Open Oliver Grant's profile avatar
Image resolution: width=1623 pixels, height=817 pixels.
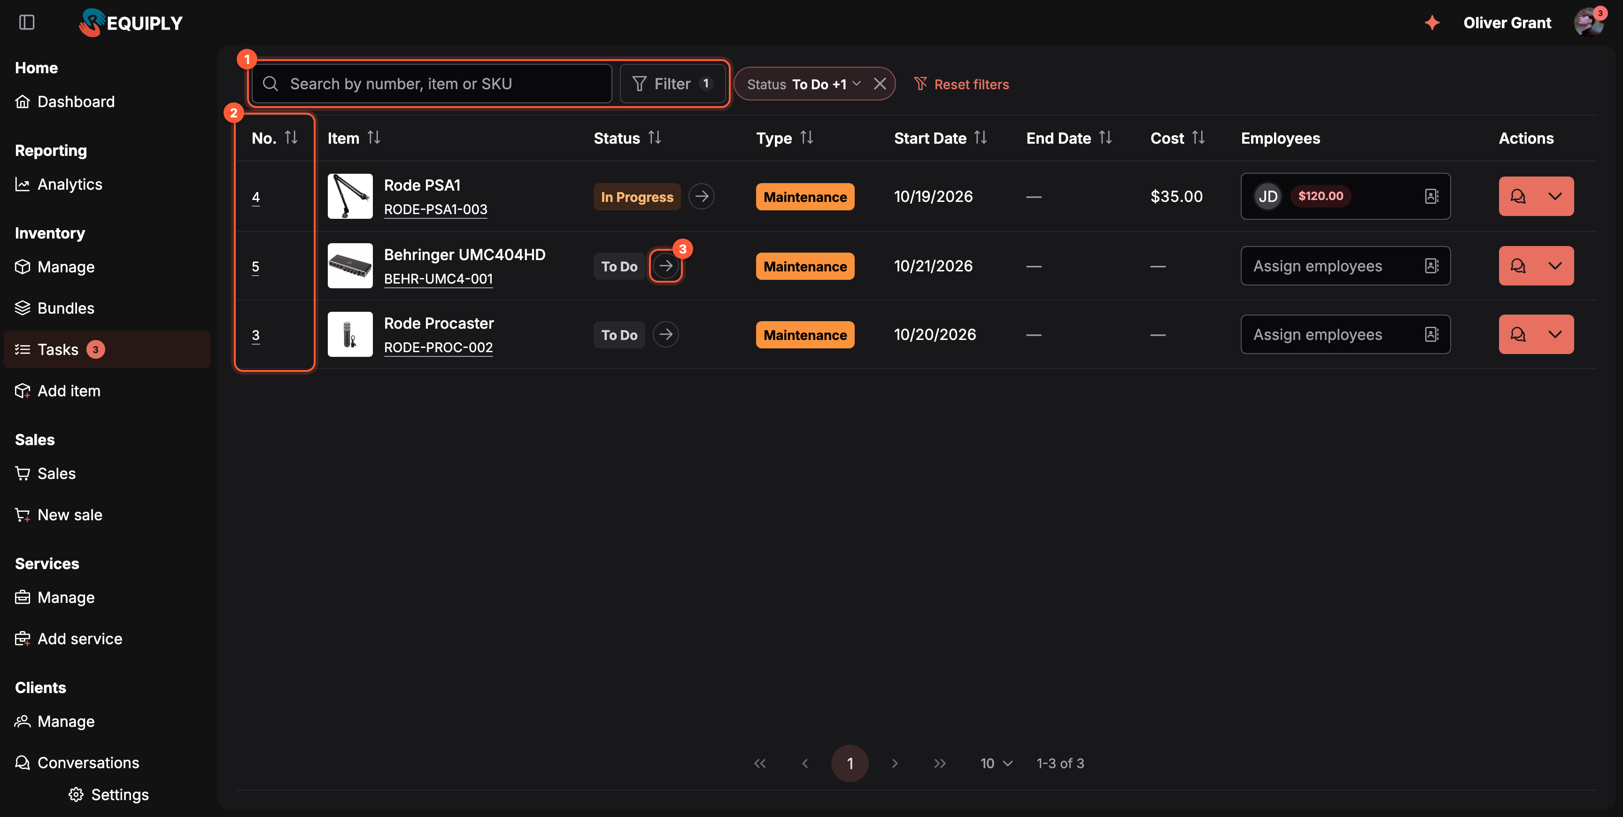pos(1588,23)
